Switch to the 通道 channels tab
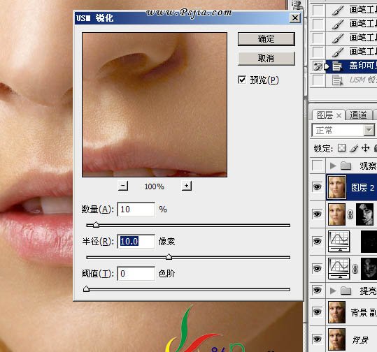Image resolution: width=377 pixels, height=352 pixels. 358,115
